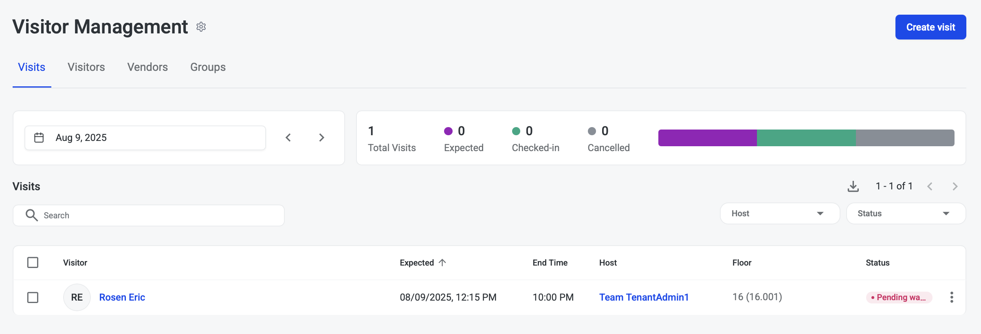
Task: Go to previous day arrow
Action: coord(288,138)
